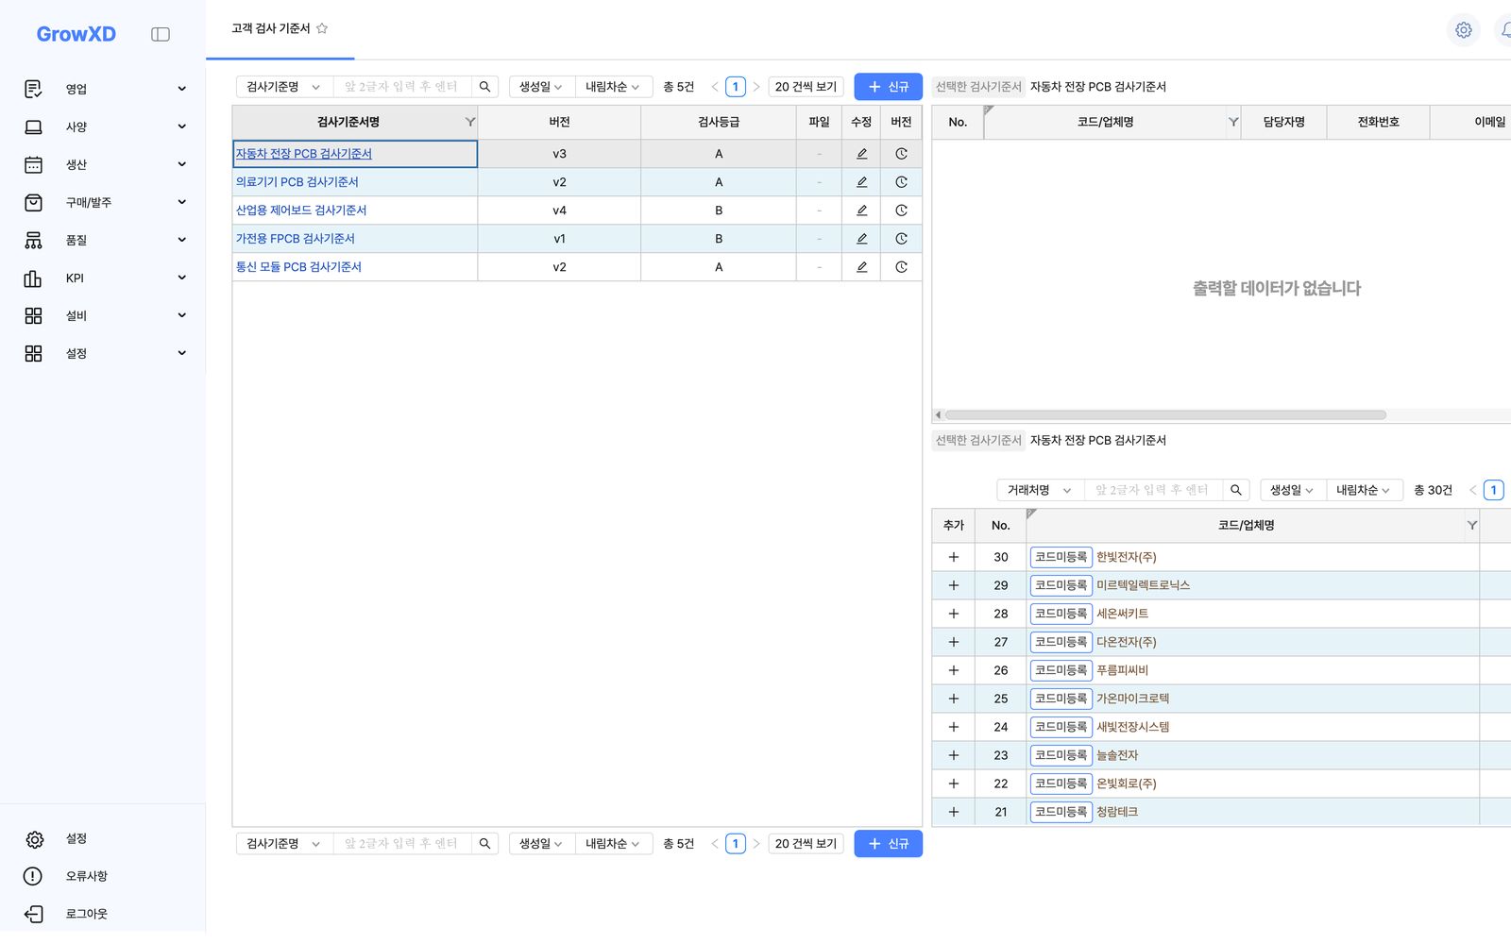View version history for 의료기기 PCB 검사기준서

(x=901, y=182)
